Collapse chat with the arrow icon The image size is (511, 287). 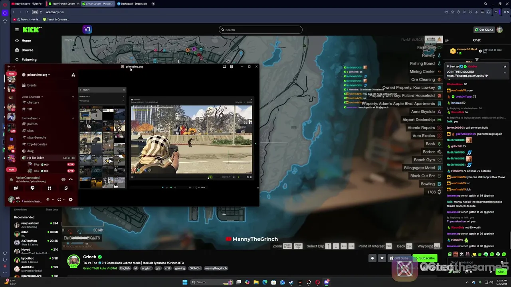coord(447,40)
